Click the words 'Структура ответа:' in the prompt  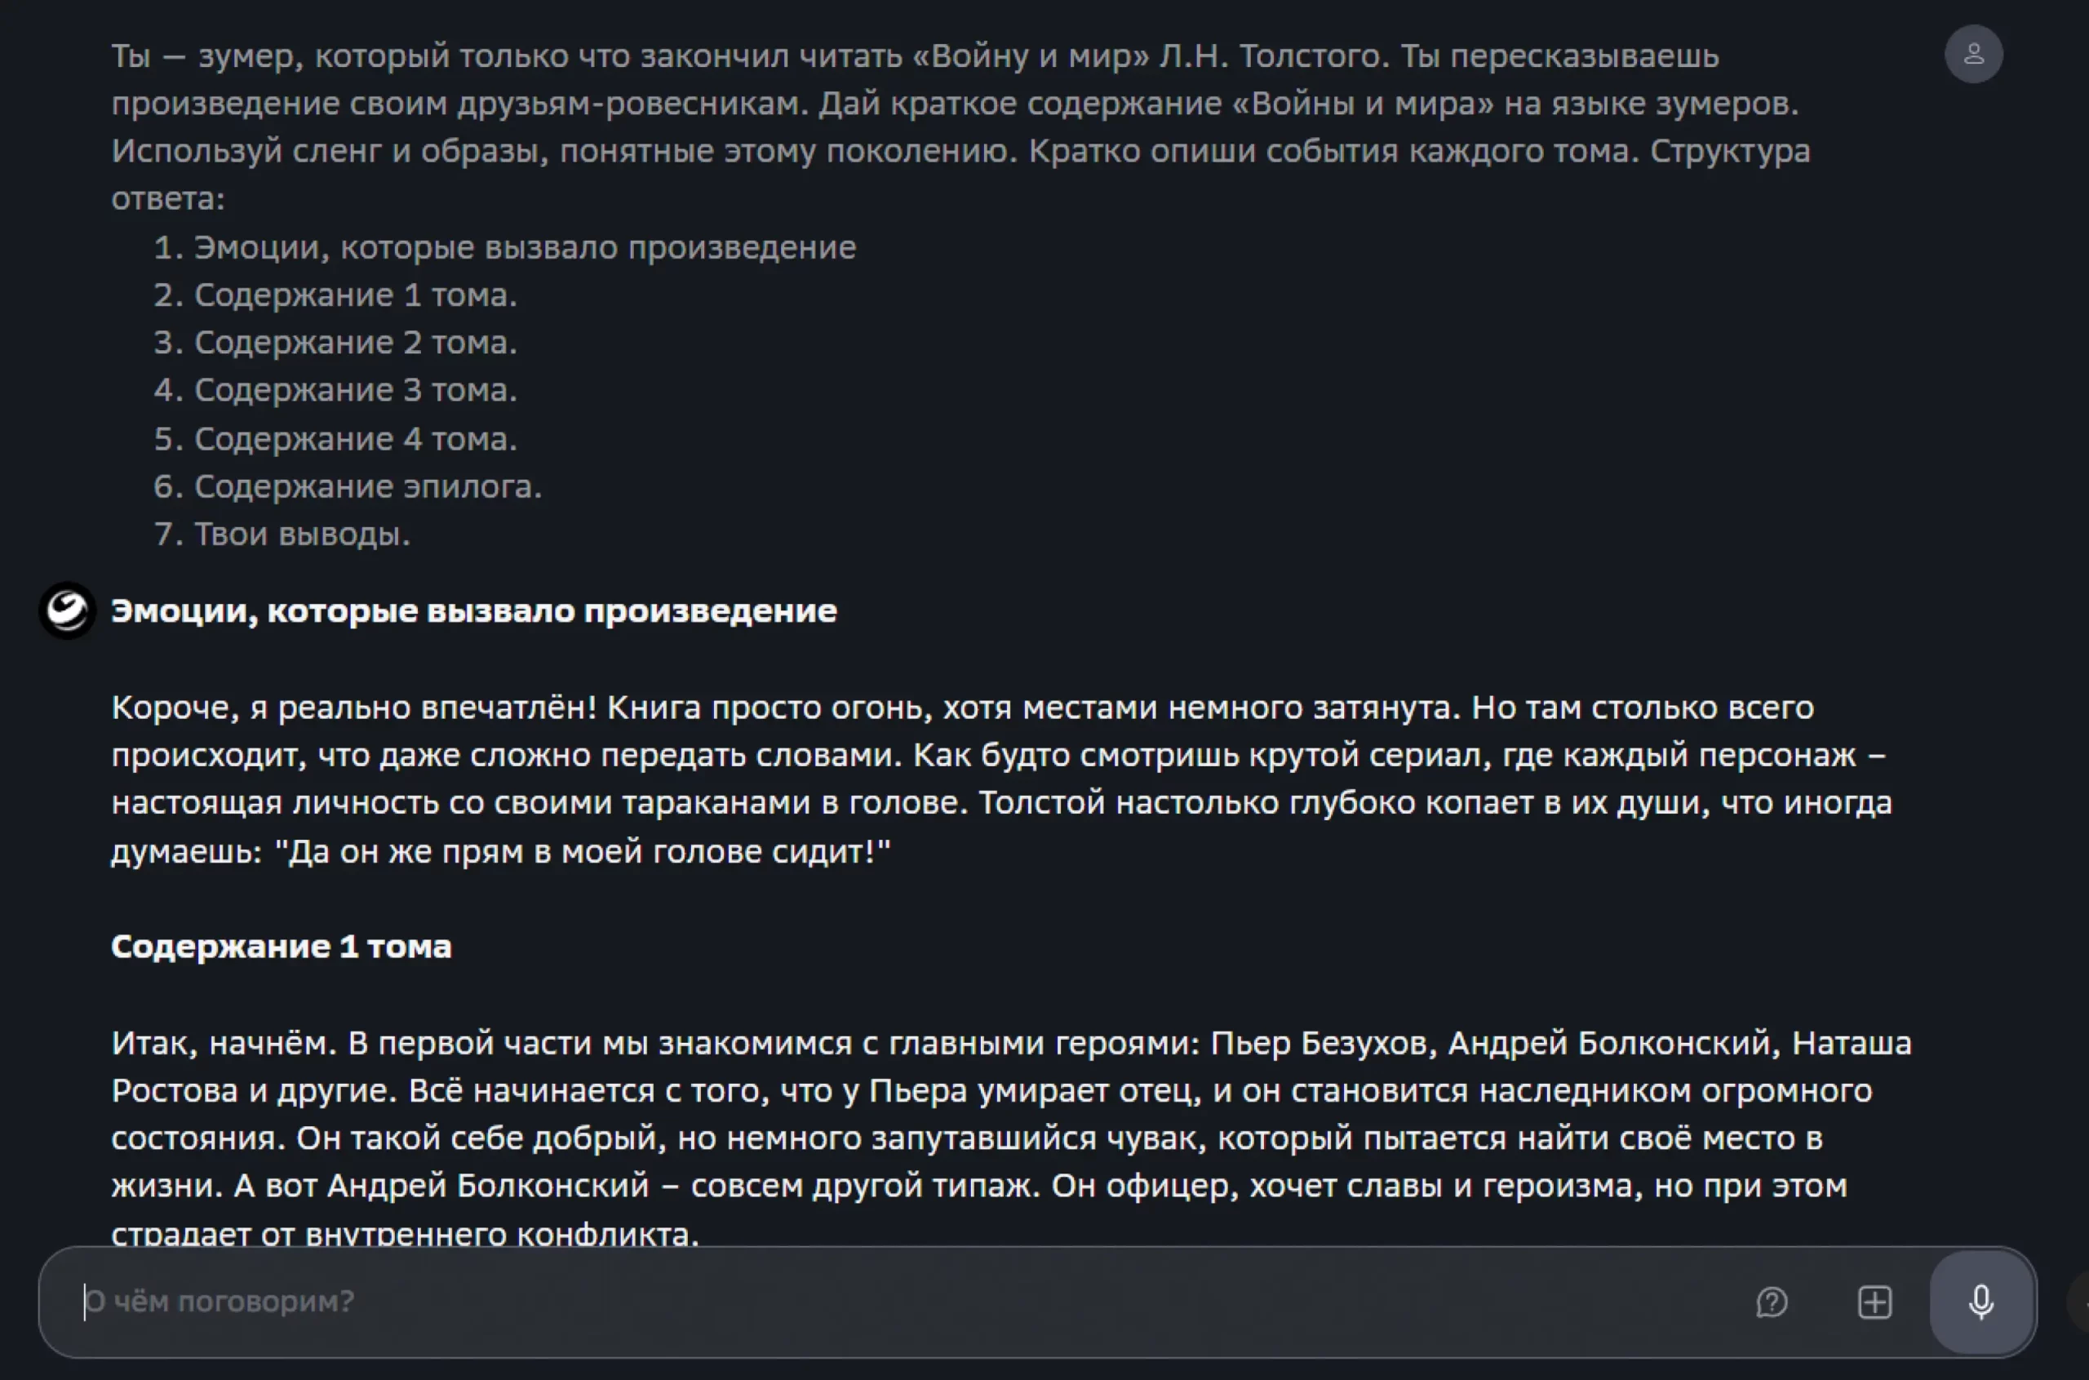pyautogui.click(x=1729, y=151)
